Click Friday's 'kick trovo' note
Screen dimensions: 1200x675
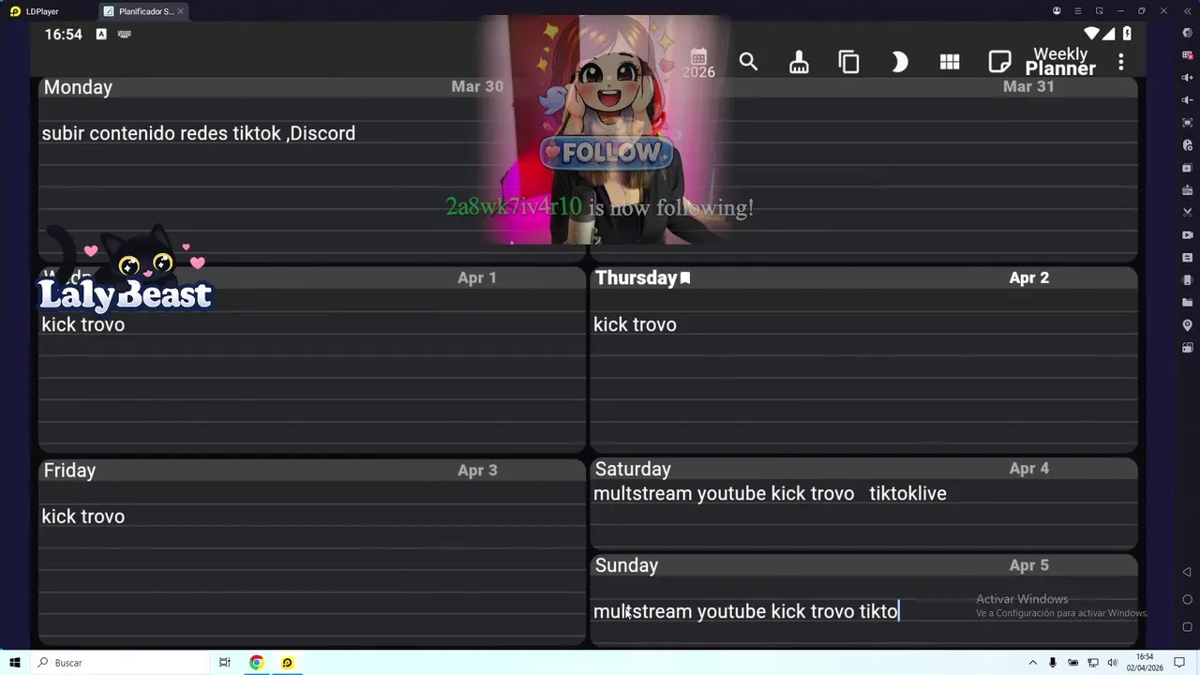pos(82,517)
